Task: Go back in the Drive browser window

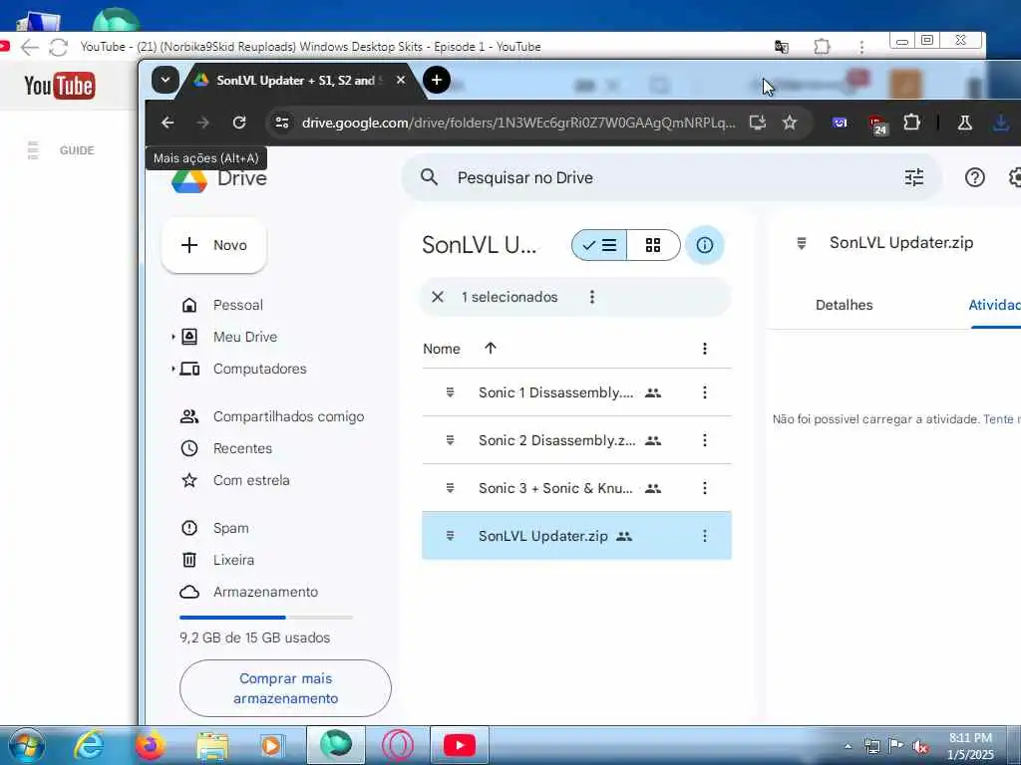Action: (x=168, y=123)
